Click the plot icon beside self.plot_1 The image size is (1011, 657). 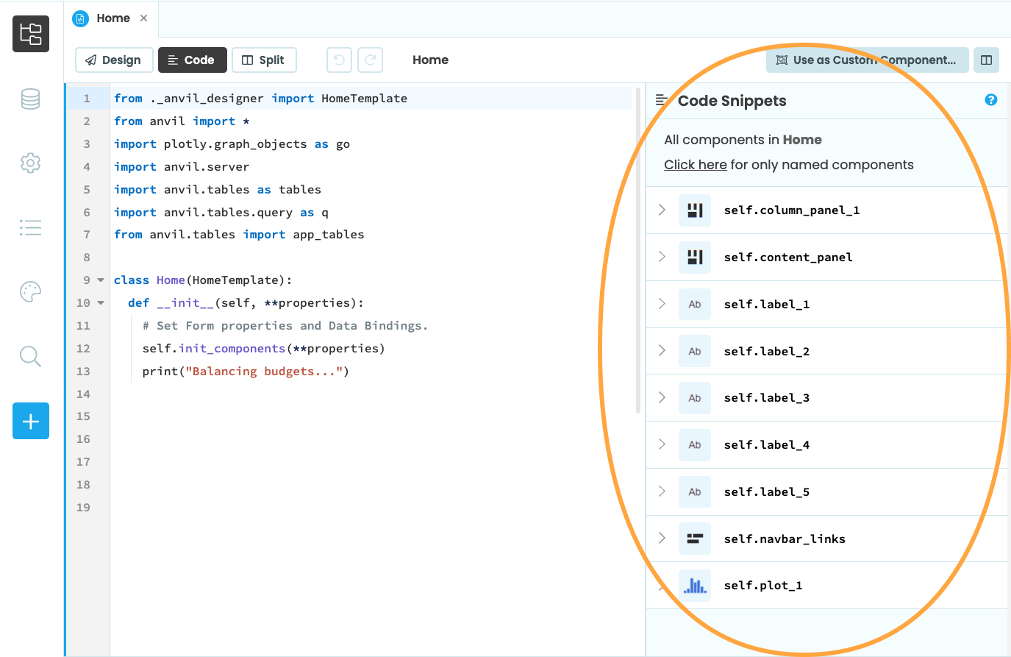[695, 585]
